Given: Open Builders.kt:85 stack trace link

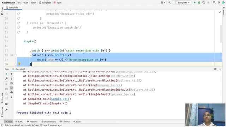Looking at the screenshot, I should pos(122,76).
